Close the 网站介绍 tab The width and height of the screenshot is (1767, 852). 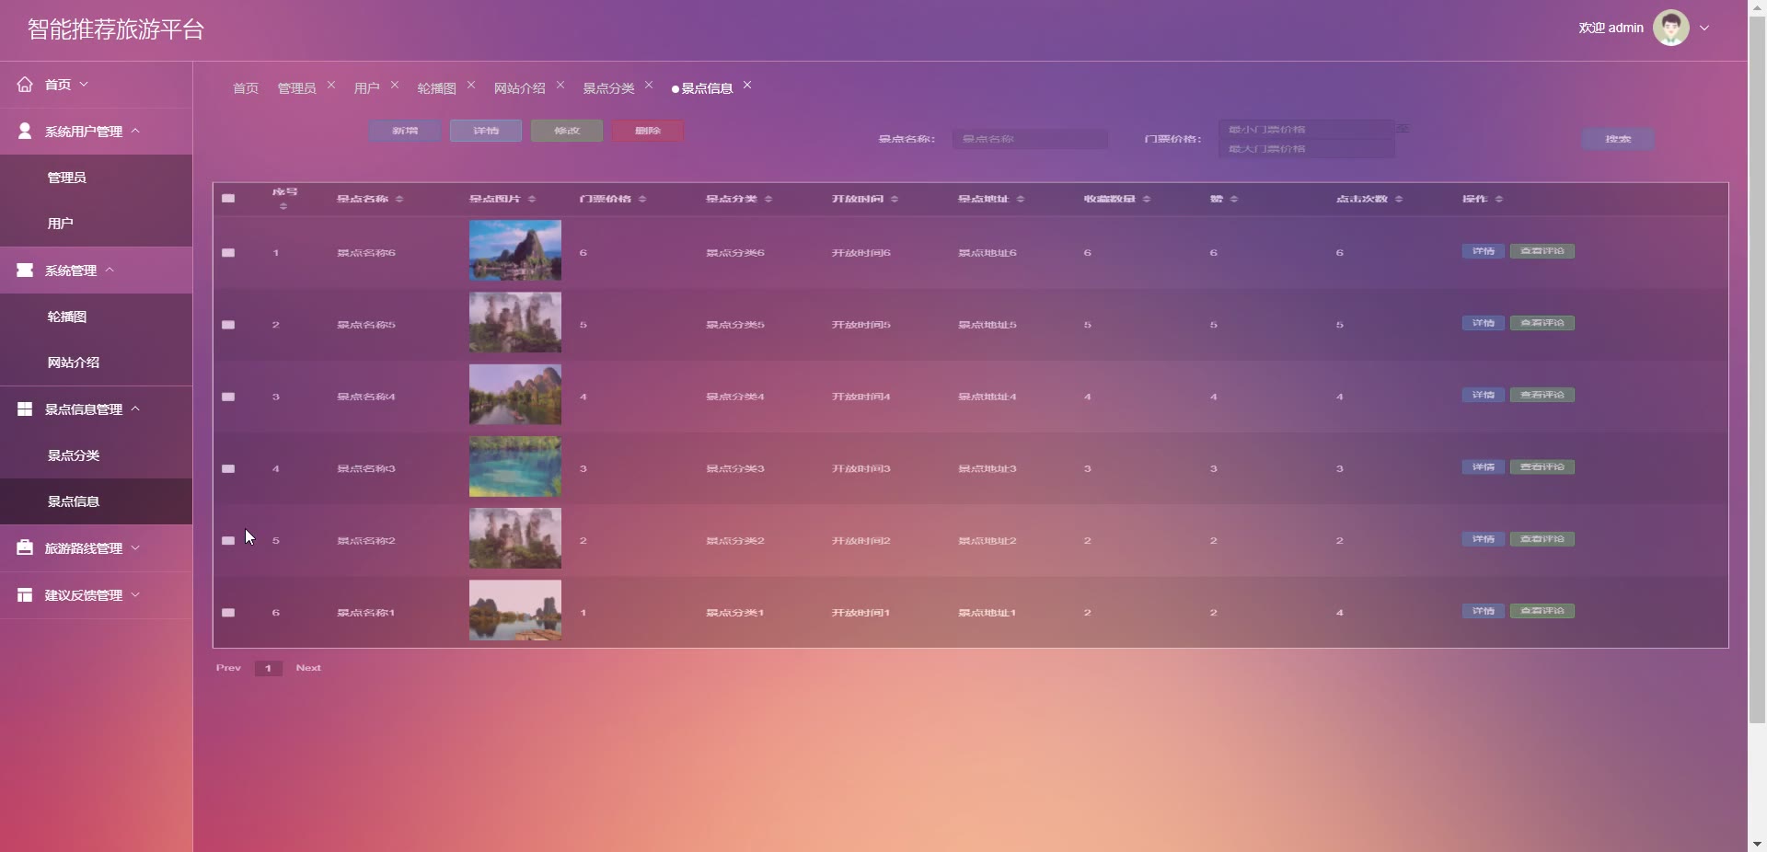pos(560,85)
